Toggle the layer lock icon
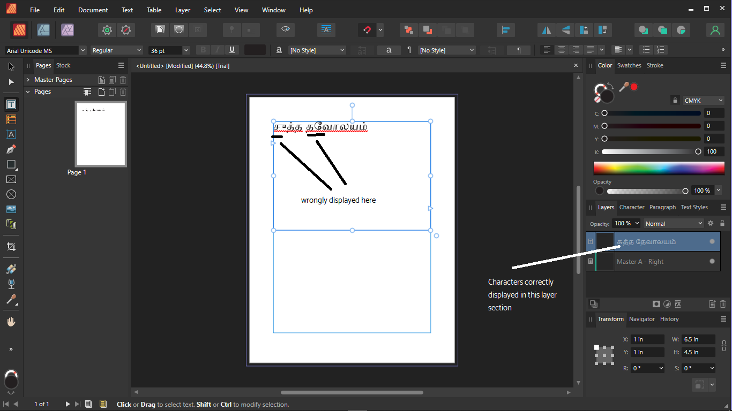 (x=722, y=223)
